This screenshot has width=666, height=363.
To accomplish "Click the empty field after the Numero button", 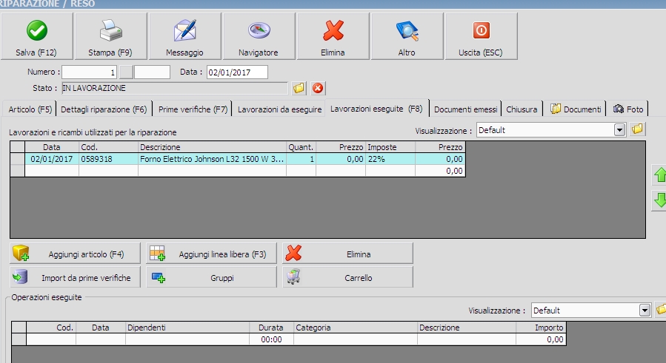I will 152,72.
